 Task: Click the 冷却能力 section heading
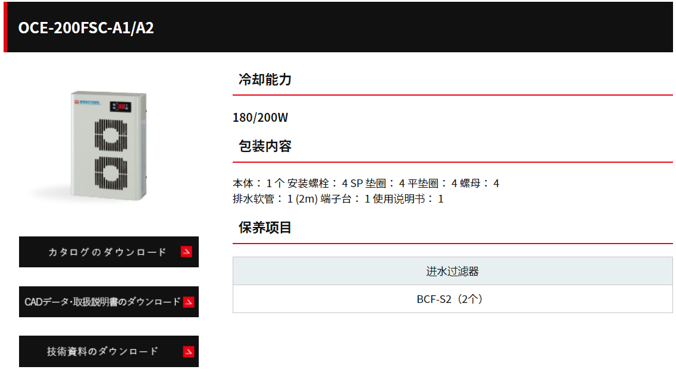(x=265, y=80)
